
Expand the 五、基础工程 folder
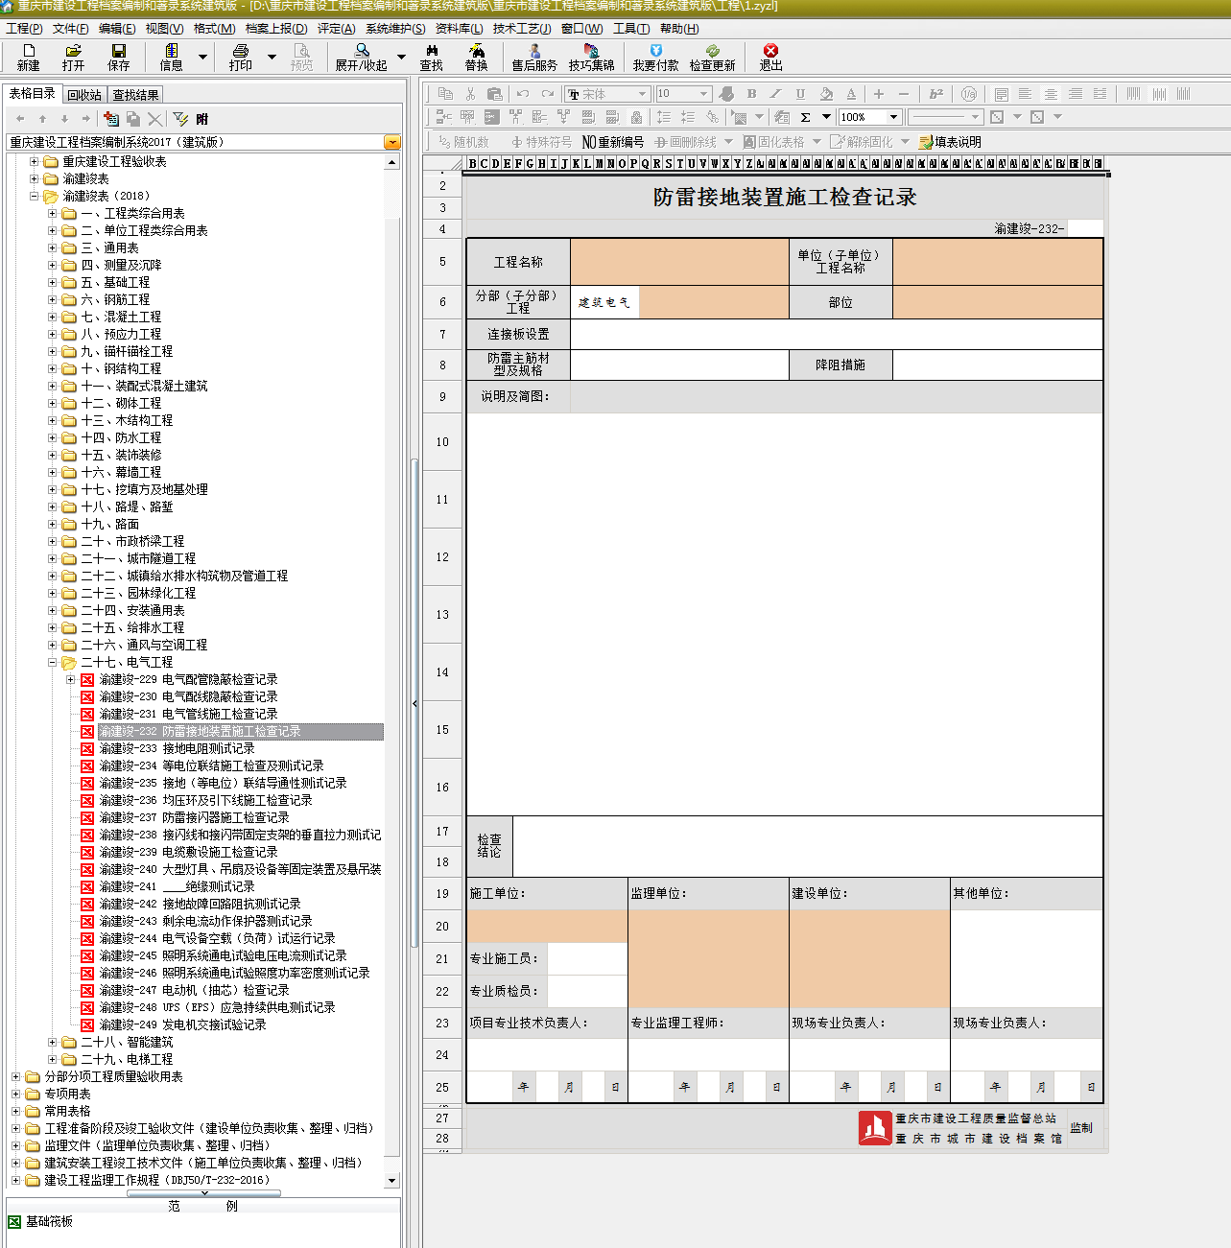coord(53,283)
